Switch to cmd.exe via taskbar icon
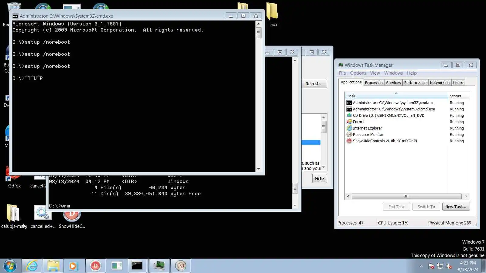 tap(137, 266)
